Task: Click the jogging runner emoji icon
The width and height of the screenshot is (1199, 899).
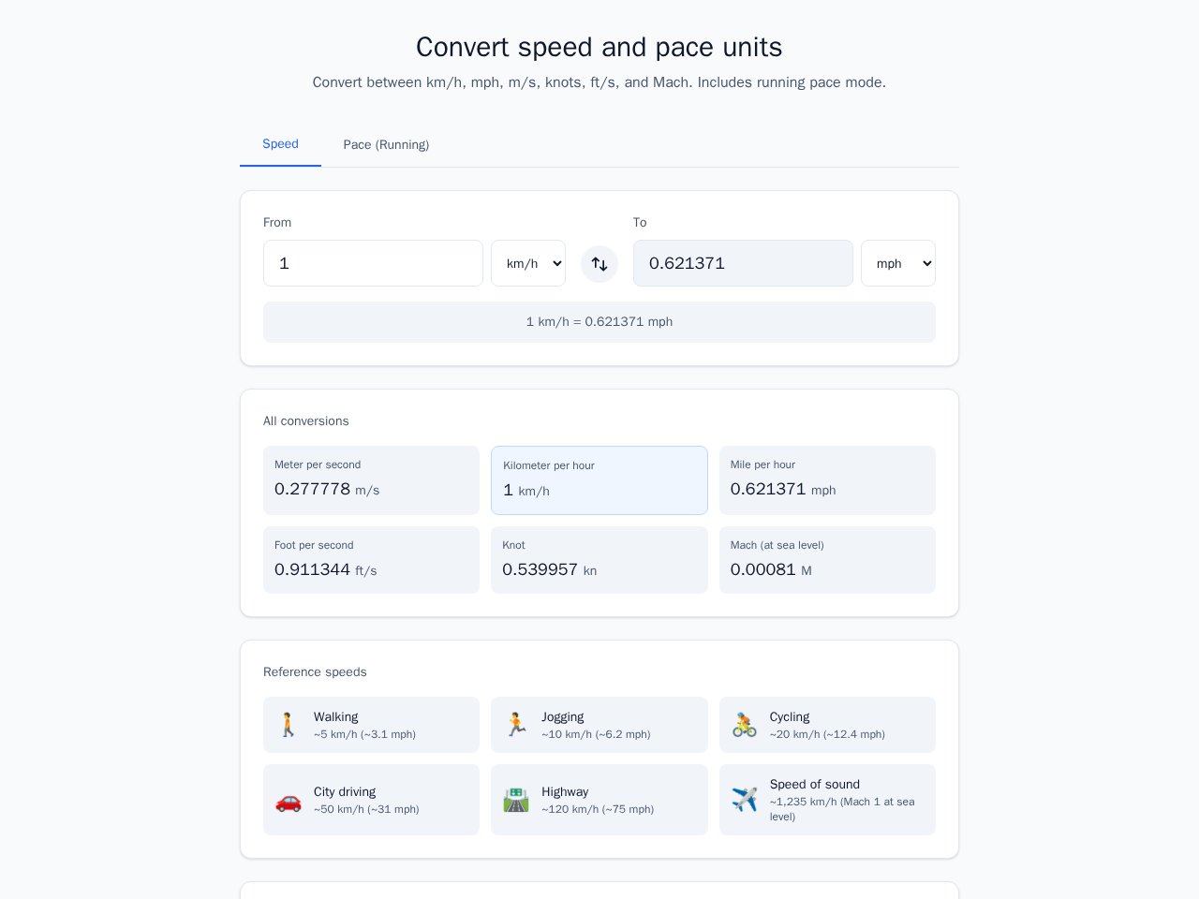Action: tap(516, 725)
